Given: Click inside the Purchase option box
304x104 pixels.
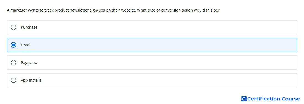Looking at the screenshot, I should 152,27.
